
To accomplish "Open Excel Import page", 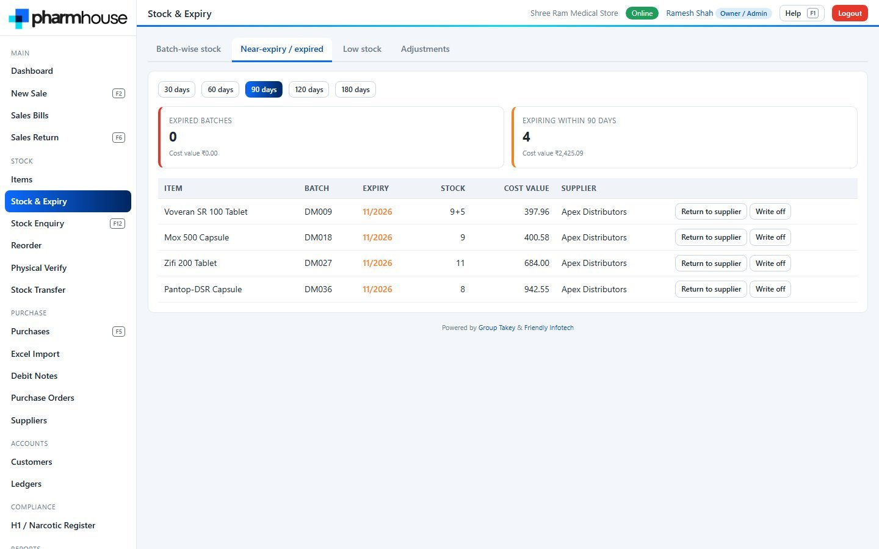I will pyautogui.click(x=68, y=354).
